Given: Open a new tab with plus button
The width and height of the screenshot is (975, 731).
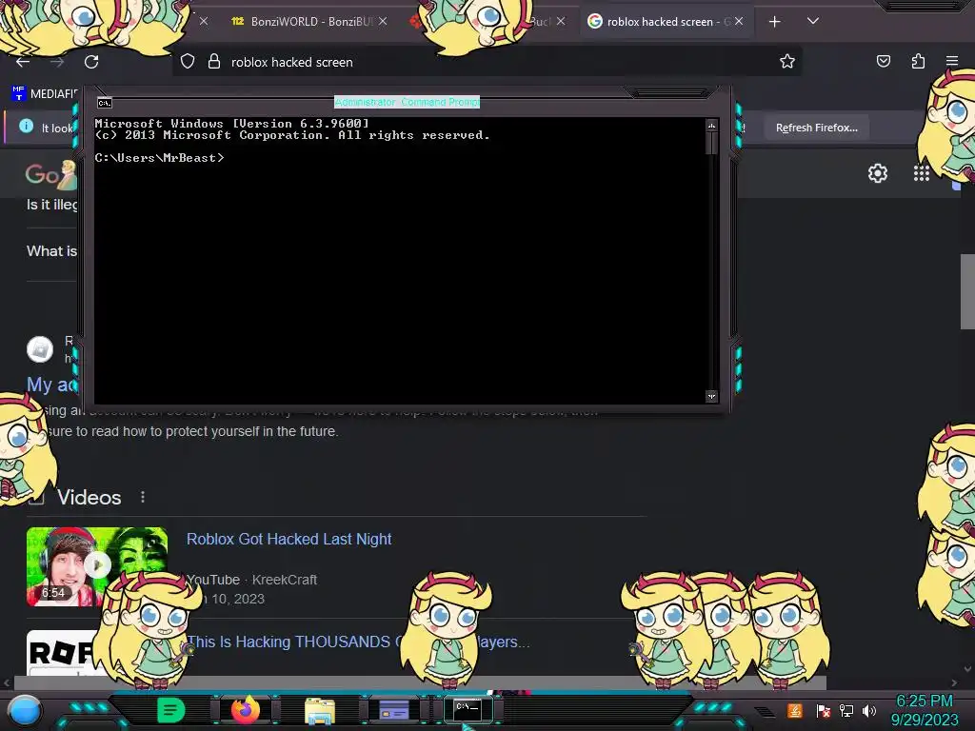Looking at the screenshot, I should click(774, 22).
